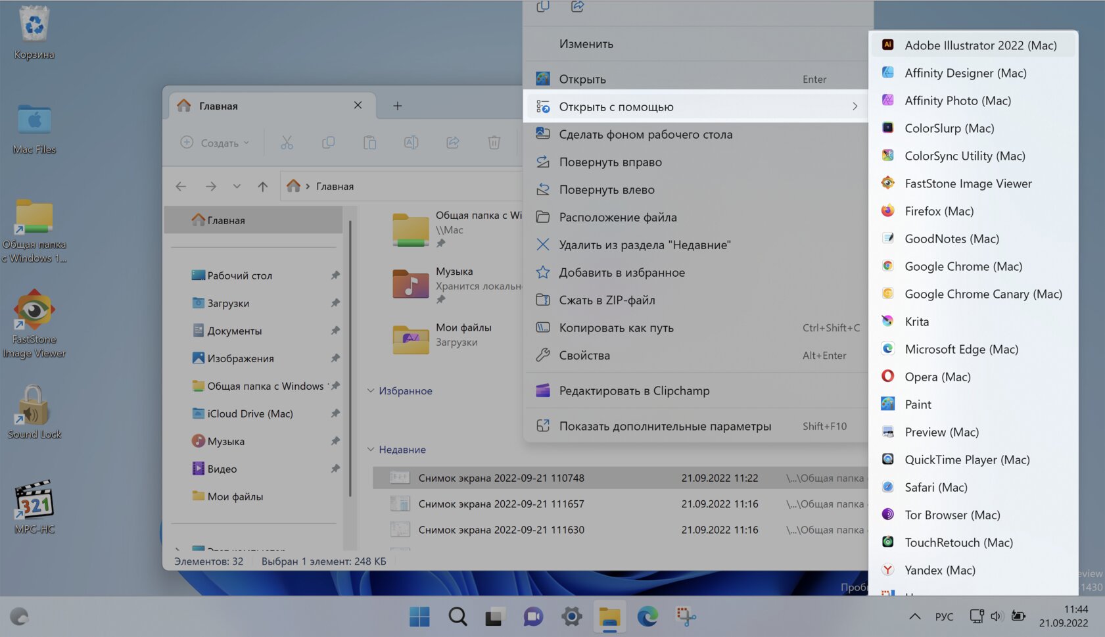Open the Windows Start menu
Image resolution: width=1105 pixels, height=637 pixels.
(419, 617)
